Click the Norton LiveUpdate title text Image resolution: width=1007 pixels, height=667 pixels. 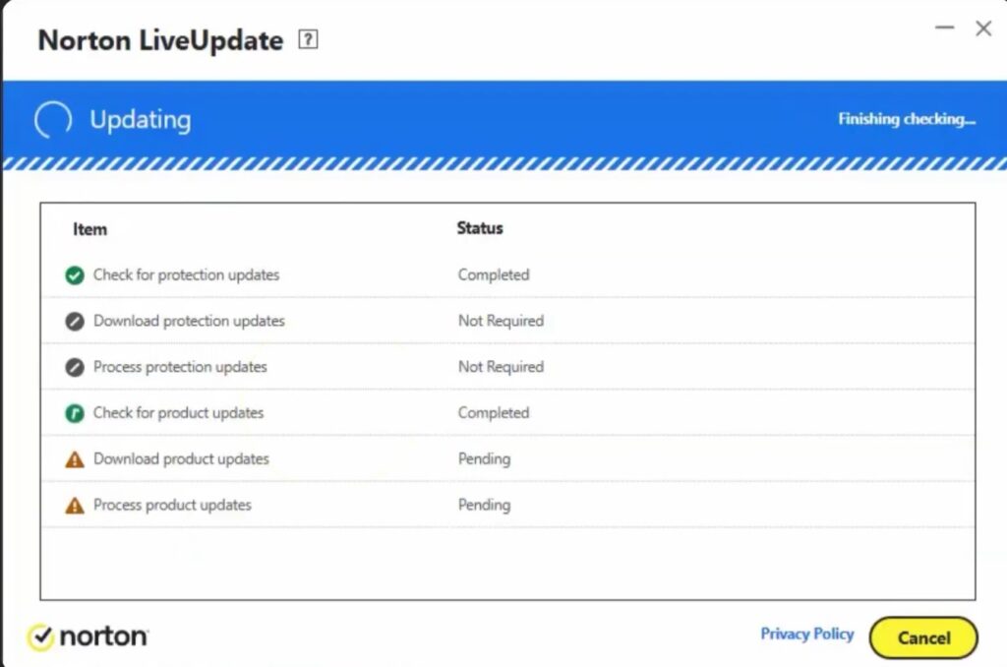(x=160, y=41)
